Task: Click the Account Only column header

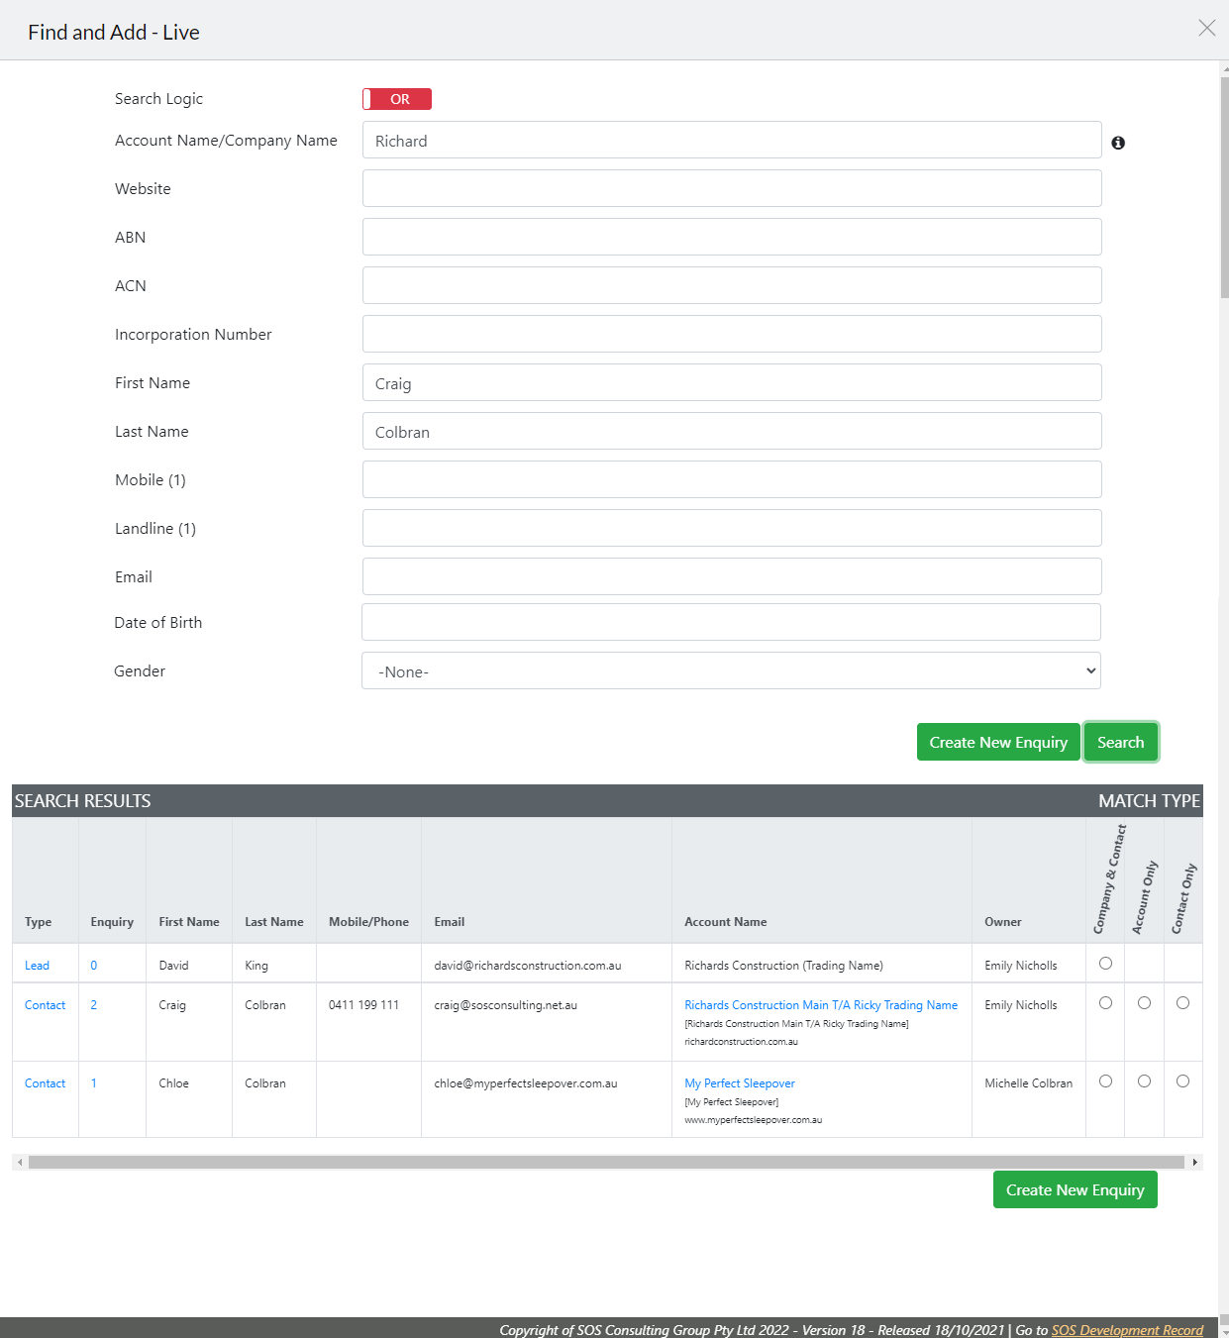Action: [1144, 897]
